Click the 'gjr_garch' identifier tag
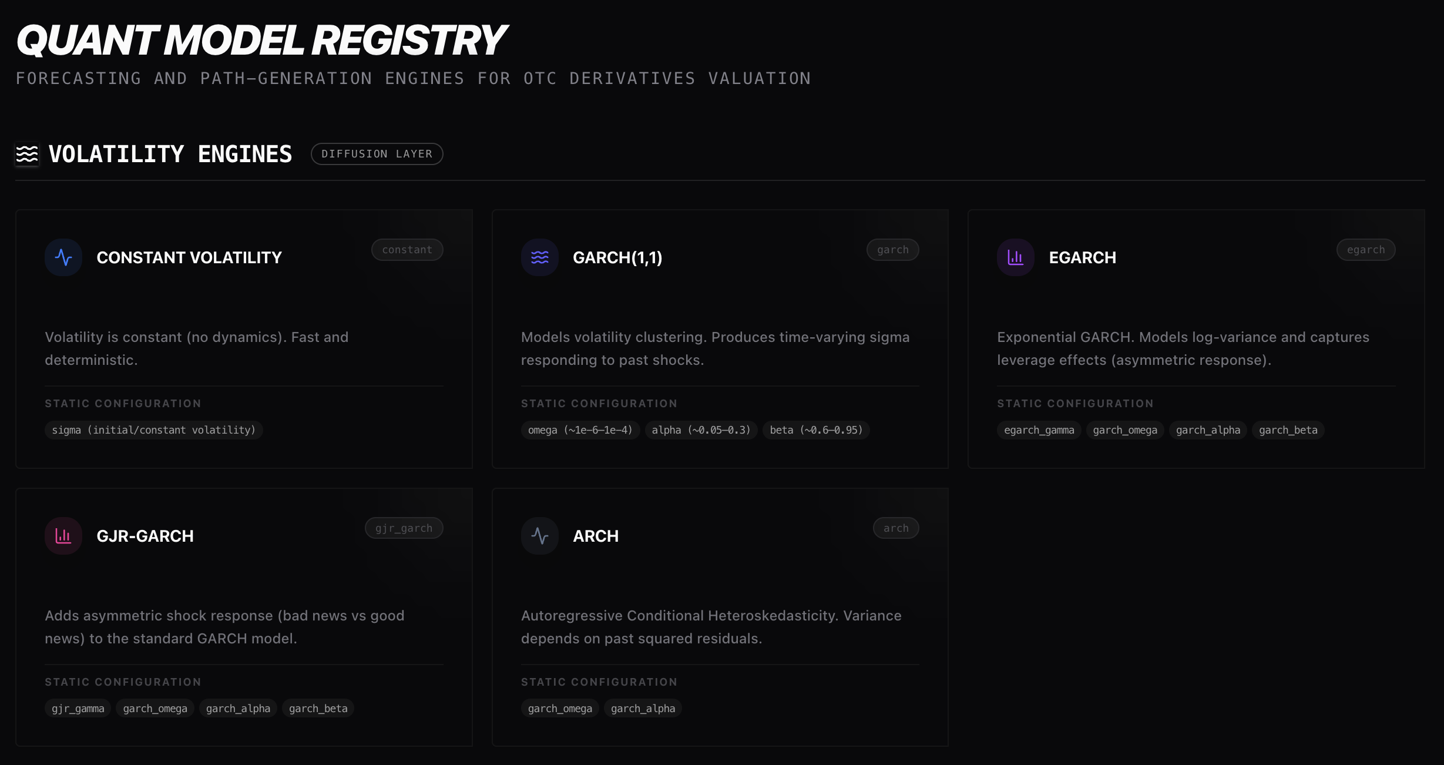The width and height of the screenshot is (1444, 765). coord(404,528)
